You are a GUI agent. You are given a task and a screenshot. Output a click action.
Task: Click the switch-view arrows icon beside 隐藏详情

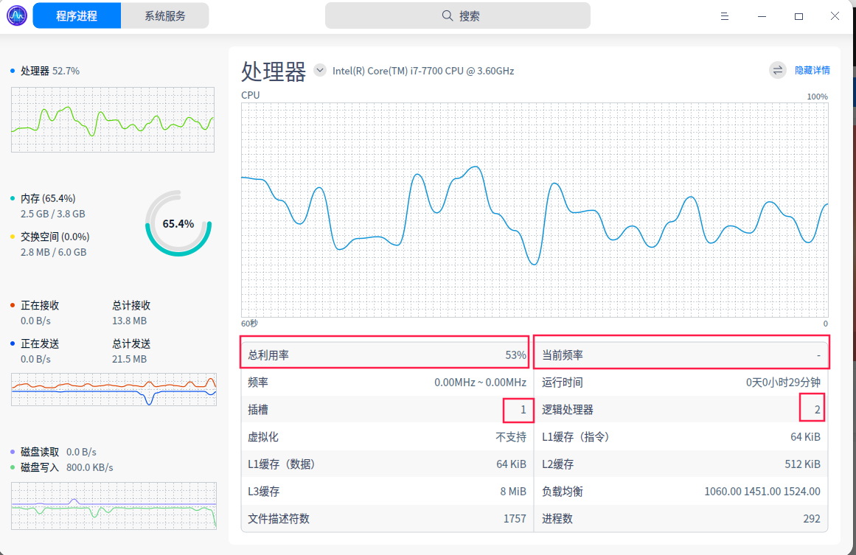[x=777, y=70]
